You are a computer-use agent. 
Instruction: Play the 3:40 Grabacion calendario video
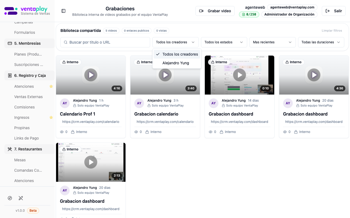[x=165, y=75]
